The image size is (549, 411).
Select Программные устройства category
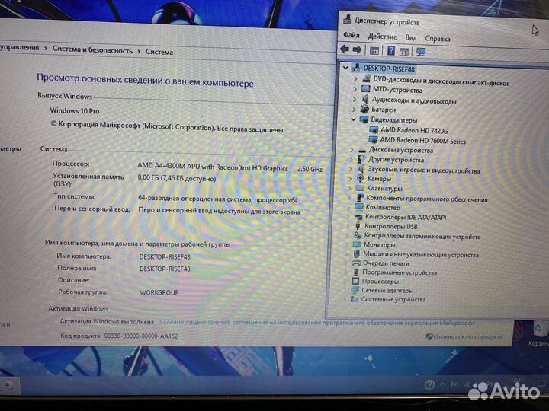click(400, 272)
